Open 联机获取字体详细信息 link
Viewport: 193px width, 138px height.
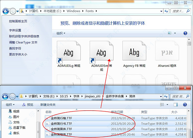[x=24, y=36]
